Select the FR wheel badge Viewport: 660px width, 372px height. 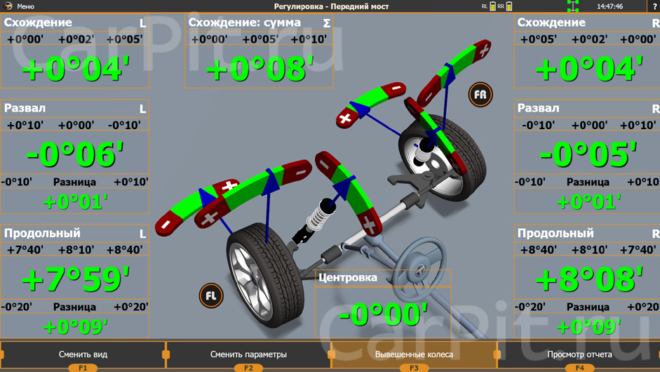click(x=480, y=95)
